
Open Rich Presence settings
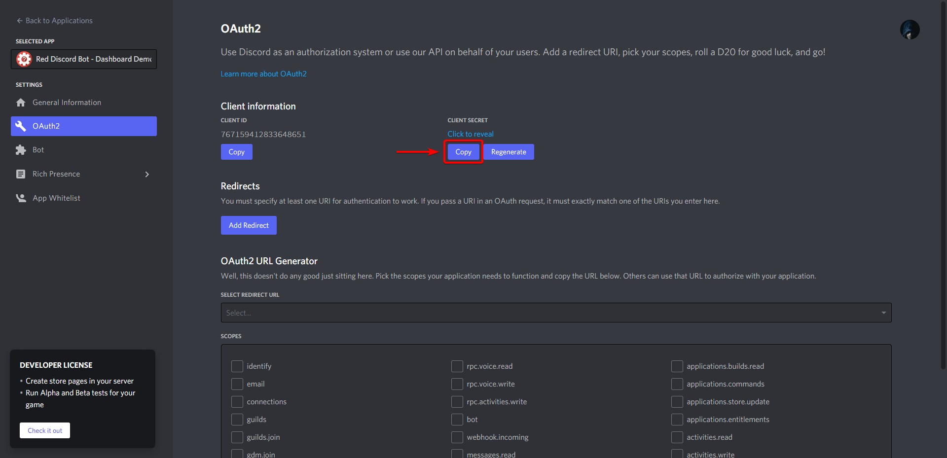coord(84,174)
